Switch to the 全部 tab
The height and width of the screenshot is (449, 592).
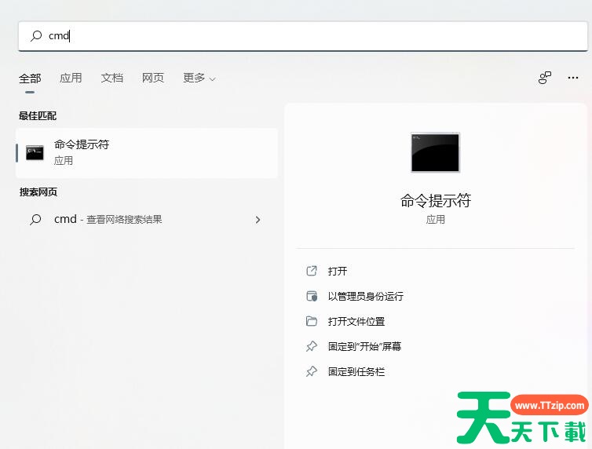coord(30,78)
